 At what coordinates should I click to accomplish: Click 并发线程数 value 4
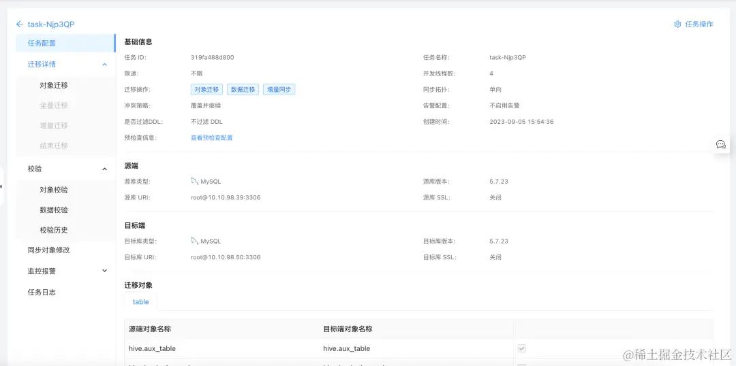pyautogui.click(x=491, y=73)
